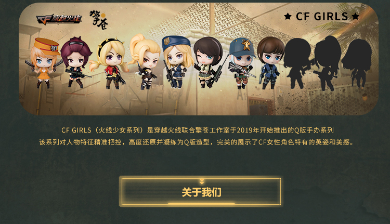Click the 擎苍 studio calligraphy logo
This screenshot has height=224, width=390.
(98, 20)
